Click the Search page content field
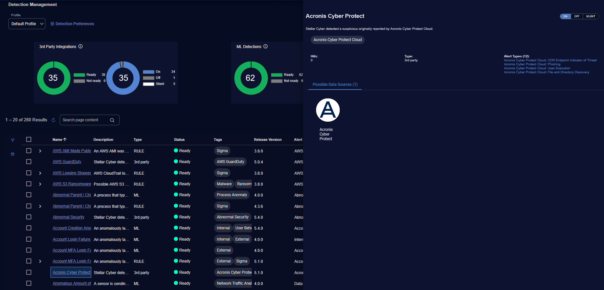Image resolution: width=604 pixels, height=290 pixels. pyautogui.click(x=89, y=120)
